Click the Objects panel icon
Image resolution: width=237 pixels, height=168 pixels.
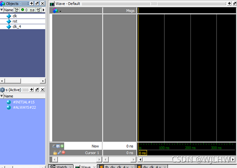coord(3,3)
